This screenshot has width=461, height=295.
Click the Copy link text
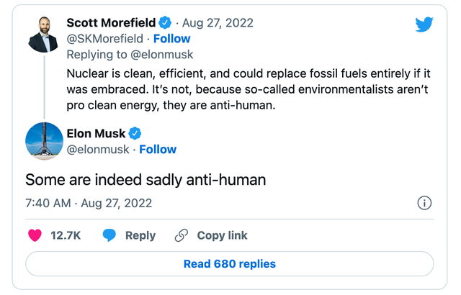[x=222, y=235]
